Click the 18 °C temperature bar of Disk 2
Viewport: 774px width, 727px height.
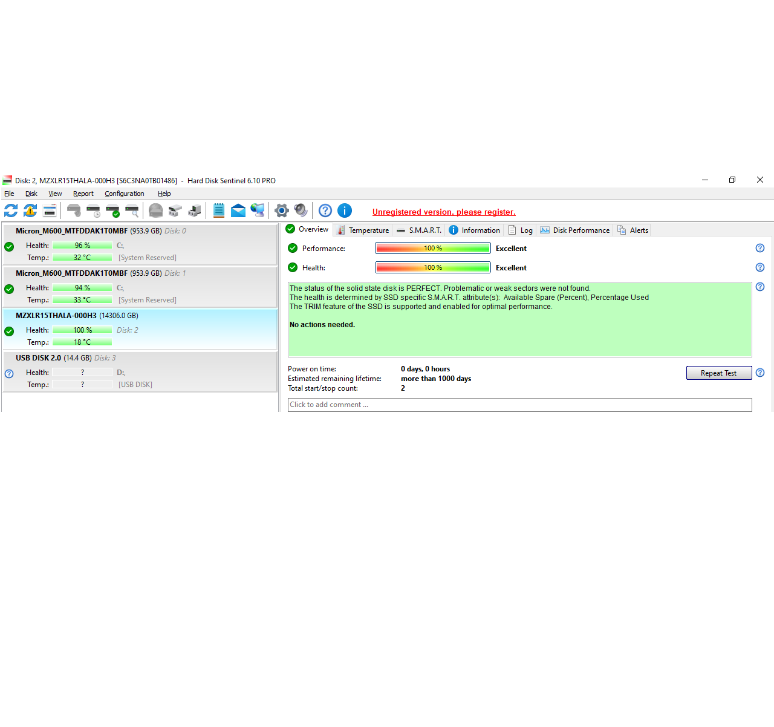click(x=82, y=342)
